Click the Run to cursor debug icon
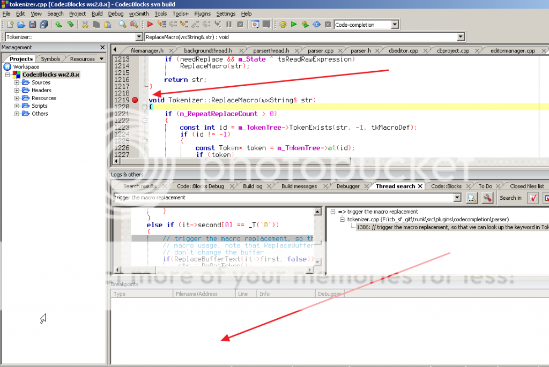The width and height of the screenshot is (549, 367). (161, 25)
